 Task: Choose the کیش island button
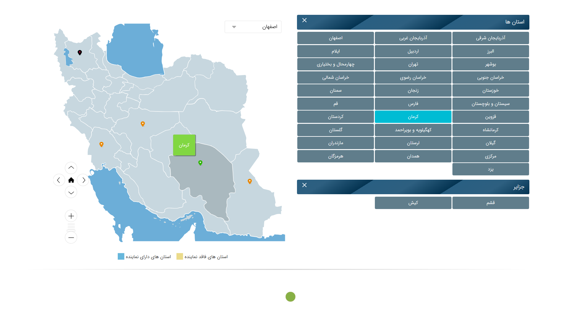click(x=413, y=203)
